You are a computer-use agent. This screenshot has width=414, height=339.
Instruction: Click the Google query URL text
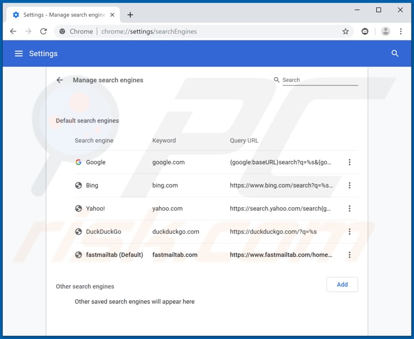281,162
